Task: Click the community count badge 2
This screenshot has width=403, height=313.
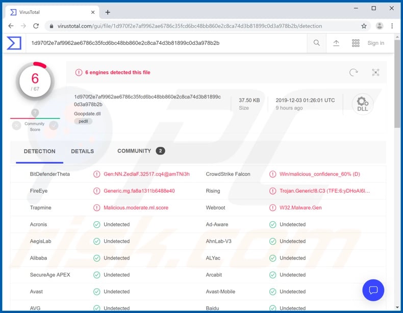Action: [160, 151]
